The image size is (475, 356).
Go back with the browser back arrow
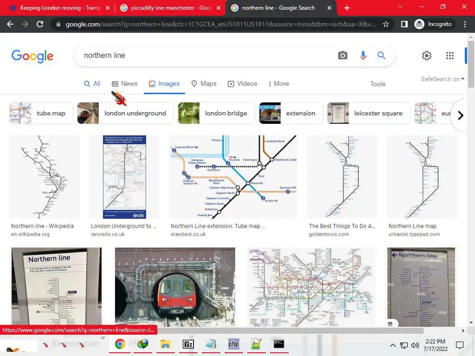(x=10, y=24)
